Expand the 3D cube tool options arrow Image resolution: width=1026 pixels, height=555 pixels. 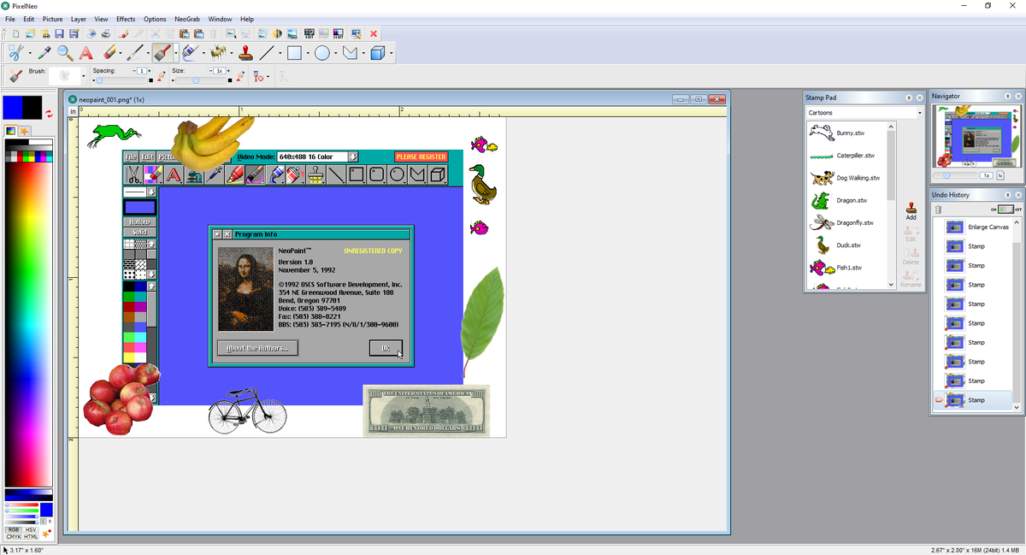pos(391,53)
